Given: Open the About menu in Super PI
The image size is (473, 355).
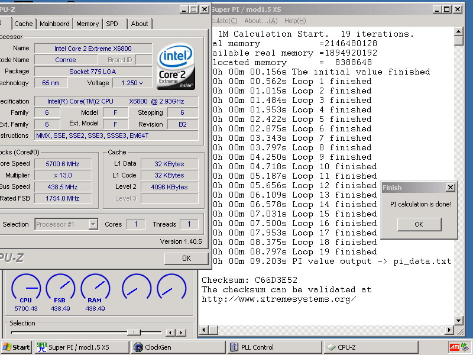Looking at the screenshot, I should [x=261, y=21].
